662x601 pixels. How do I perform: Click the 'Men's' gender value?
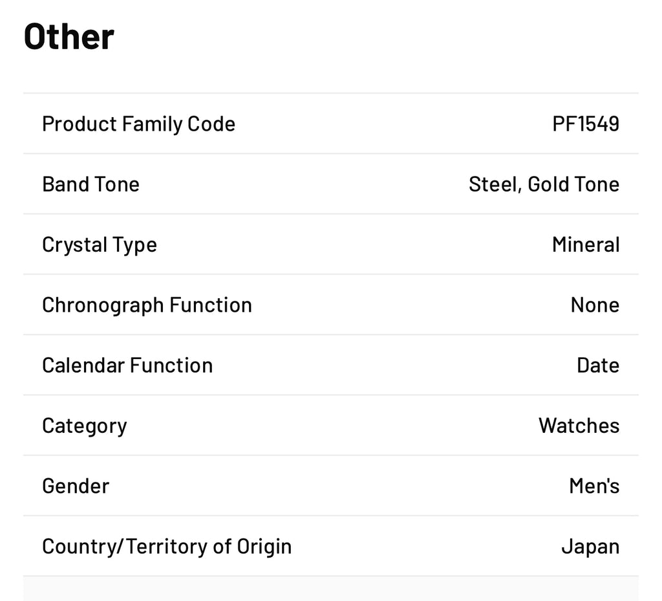pyautogui.click(x=594, y=486)
